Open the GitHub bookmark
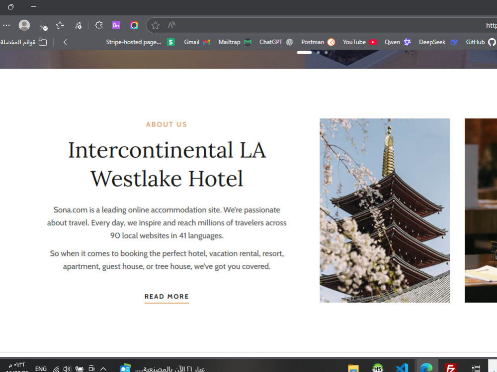The image size is (497, 372). pos(481,42)
